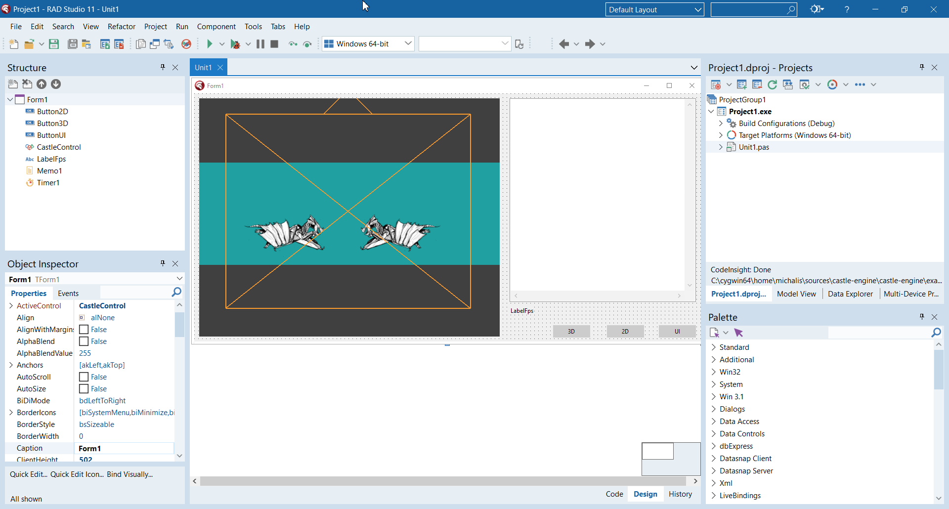The height and width of the screenshot is (509, 949).
Task: Toggle the AlphaBlend checkbox to True
Action: (x=84, y=341)
